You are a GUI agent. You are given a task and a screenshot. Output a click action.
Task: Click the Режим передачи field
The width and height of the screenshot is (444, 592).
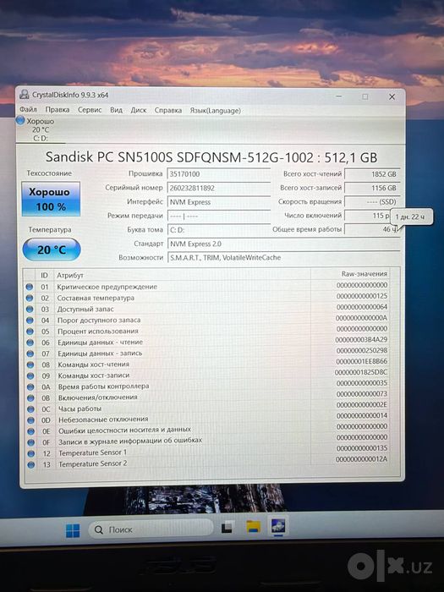pos(218,216)
